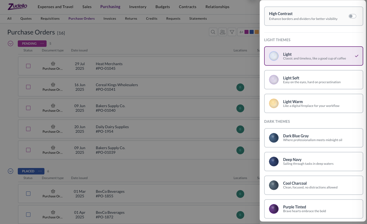Collapse the Placed group chevron
Screen dimensions: 367x224
click(x=11, y=171)
